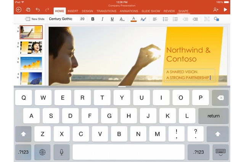
Task: Switch to the HOME tab
Action: click(x=59, y=11)
